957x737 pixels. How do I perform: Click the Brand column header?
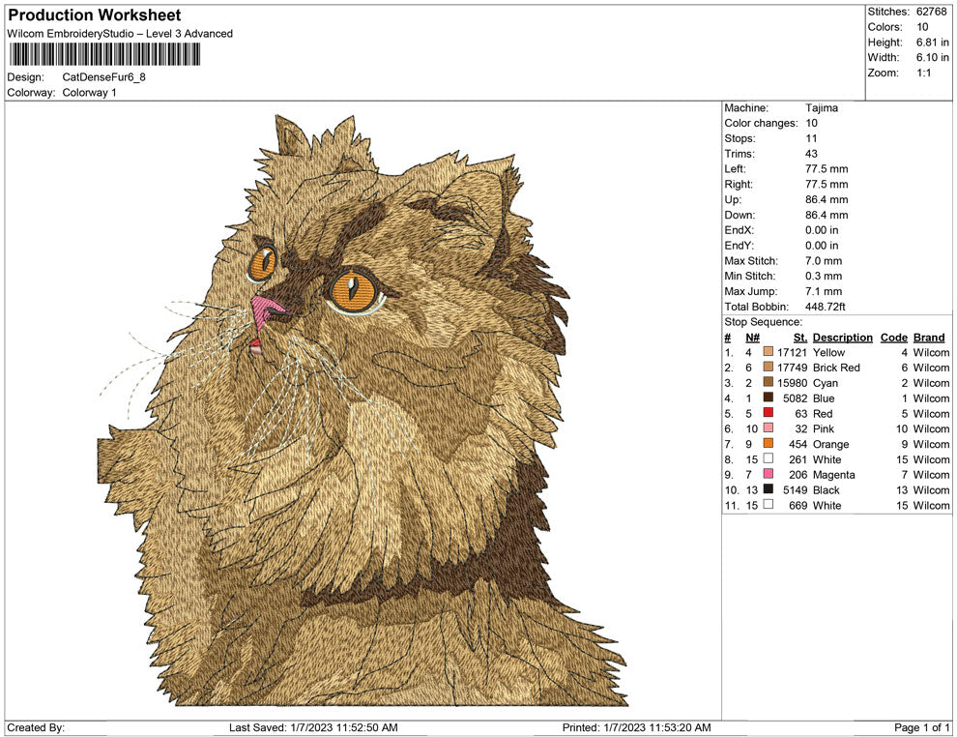929,338
